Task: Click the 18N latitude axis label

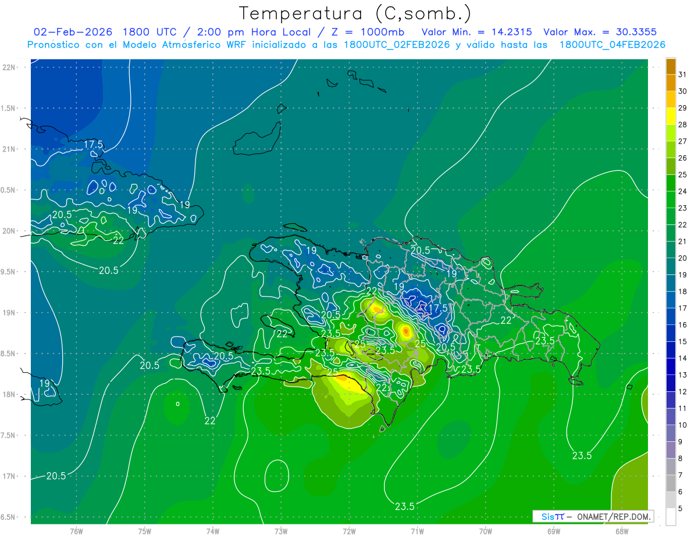Action: (10, 394)
